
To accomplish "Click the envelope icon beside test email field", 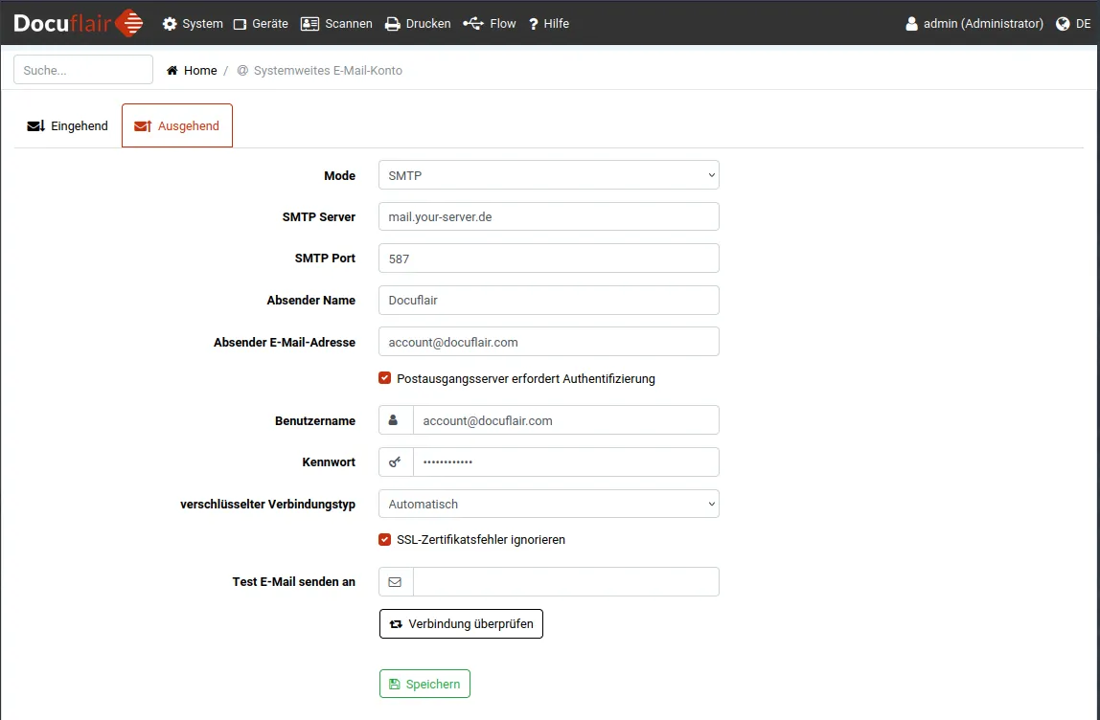I will (394, 582).
